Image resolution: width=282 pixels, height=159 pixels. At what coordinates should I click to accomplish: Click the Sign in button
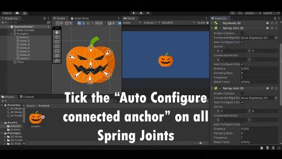coord(7,13)
